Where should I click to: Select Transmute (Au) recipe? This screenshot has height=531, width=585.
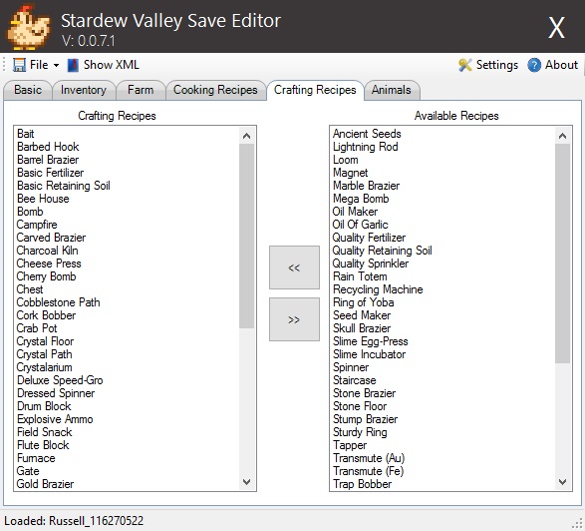(x=369, y=458)
